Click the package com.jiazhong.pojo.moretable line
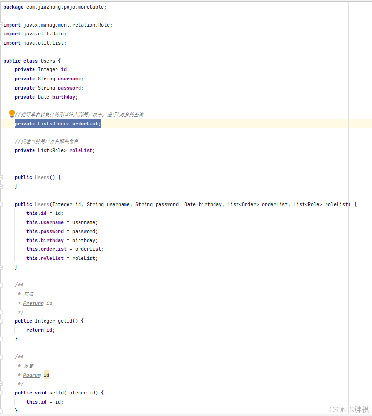 tap(55, 7)
